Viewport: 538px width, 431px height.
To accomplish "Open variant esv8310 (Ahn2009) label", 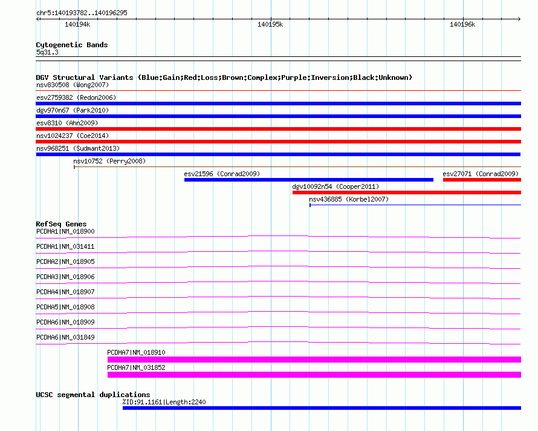I will (x=67, y=123).
